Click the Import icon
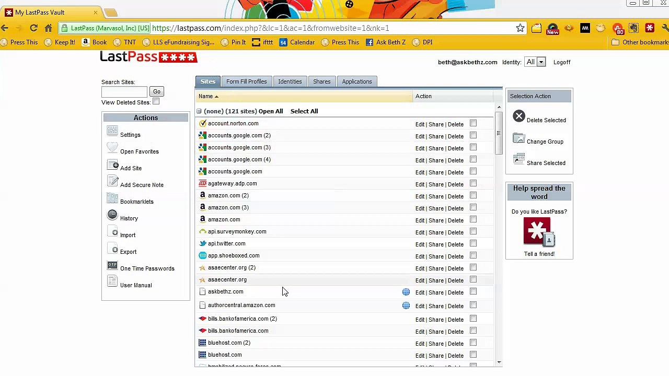Viewport: 669px width, 376px height. click(x=112, y=231)
